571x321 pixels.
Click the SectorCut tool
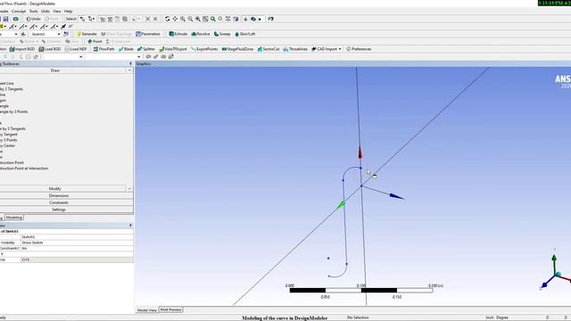click(x=269, y=49)
